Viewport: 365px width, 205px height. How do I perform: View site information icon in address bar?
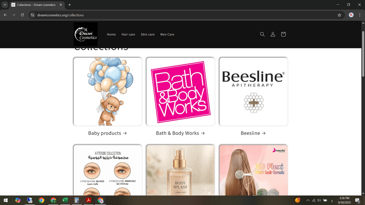click(32, 15)
